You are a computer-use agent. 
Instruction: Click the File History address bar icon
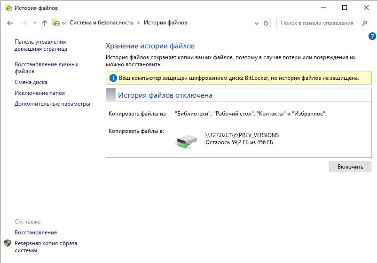(x=56, y=23)
